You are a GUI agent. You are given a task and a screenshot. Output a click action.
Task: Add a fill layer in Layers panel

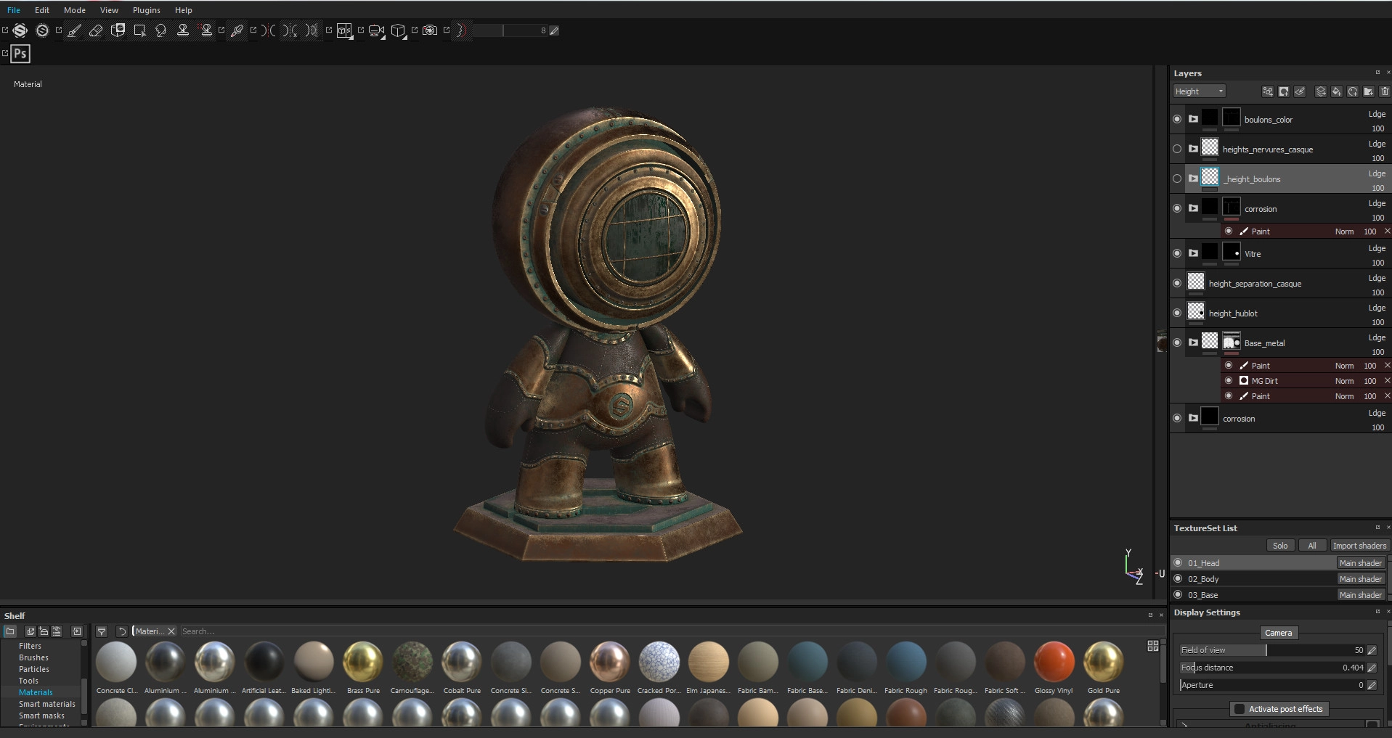tap(1336, 91)
